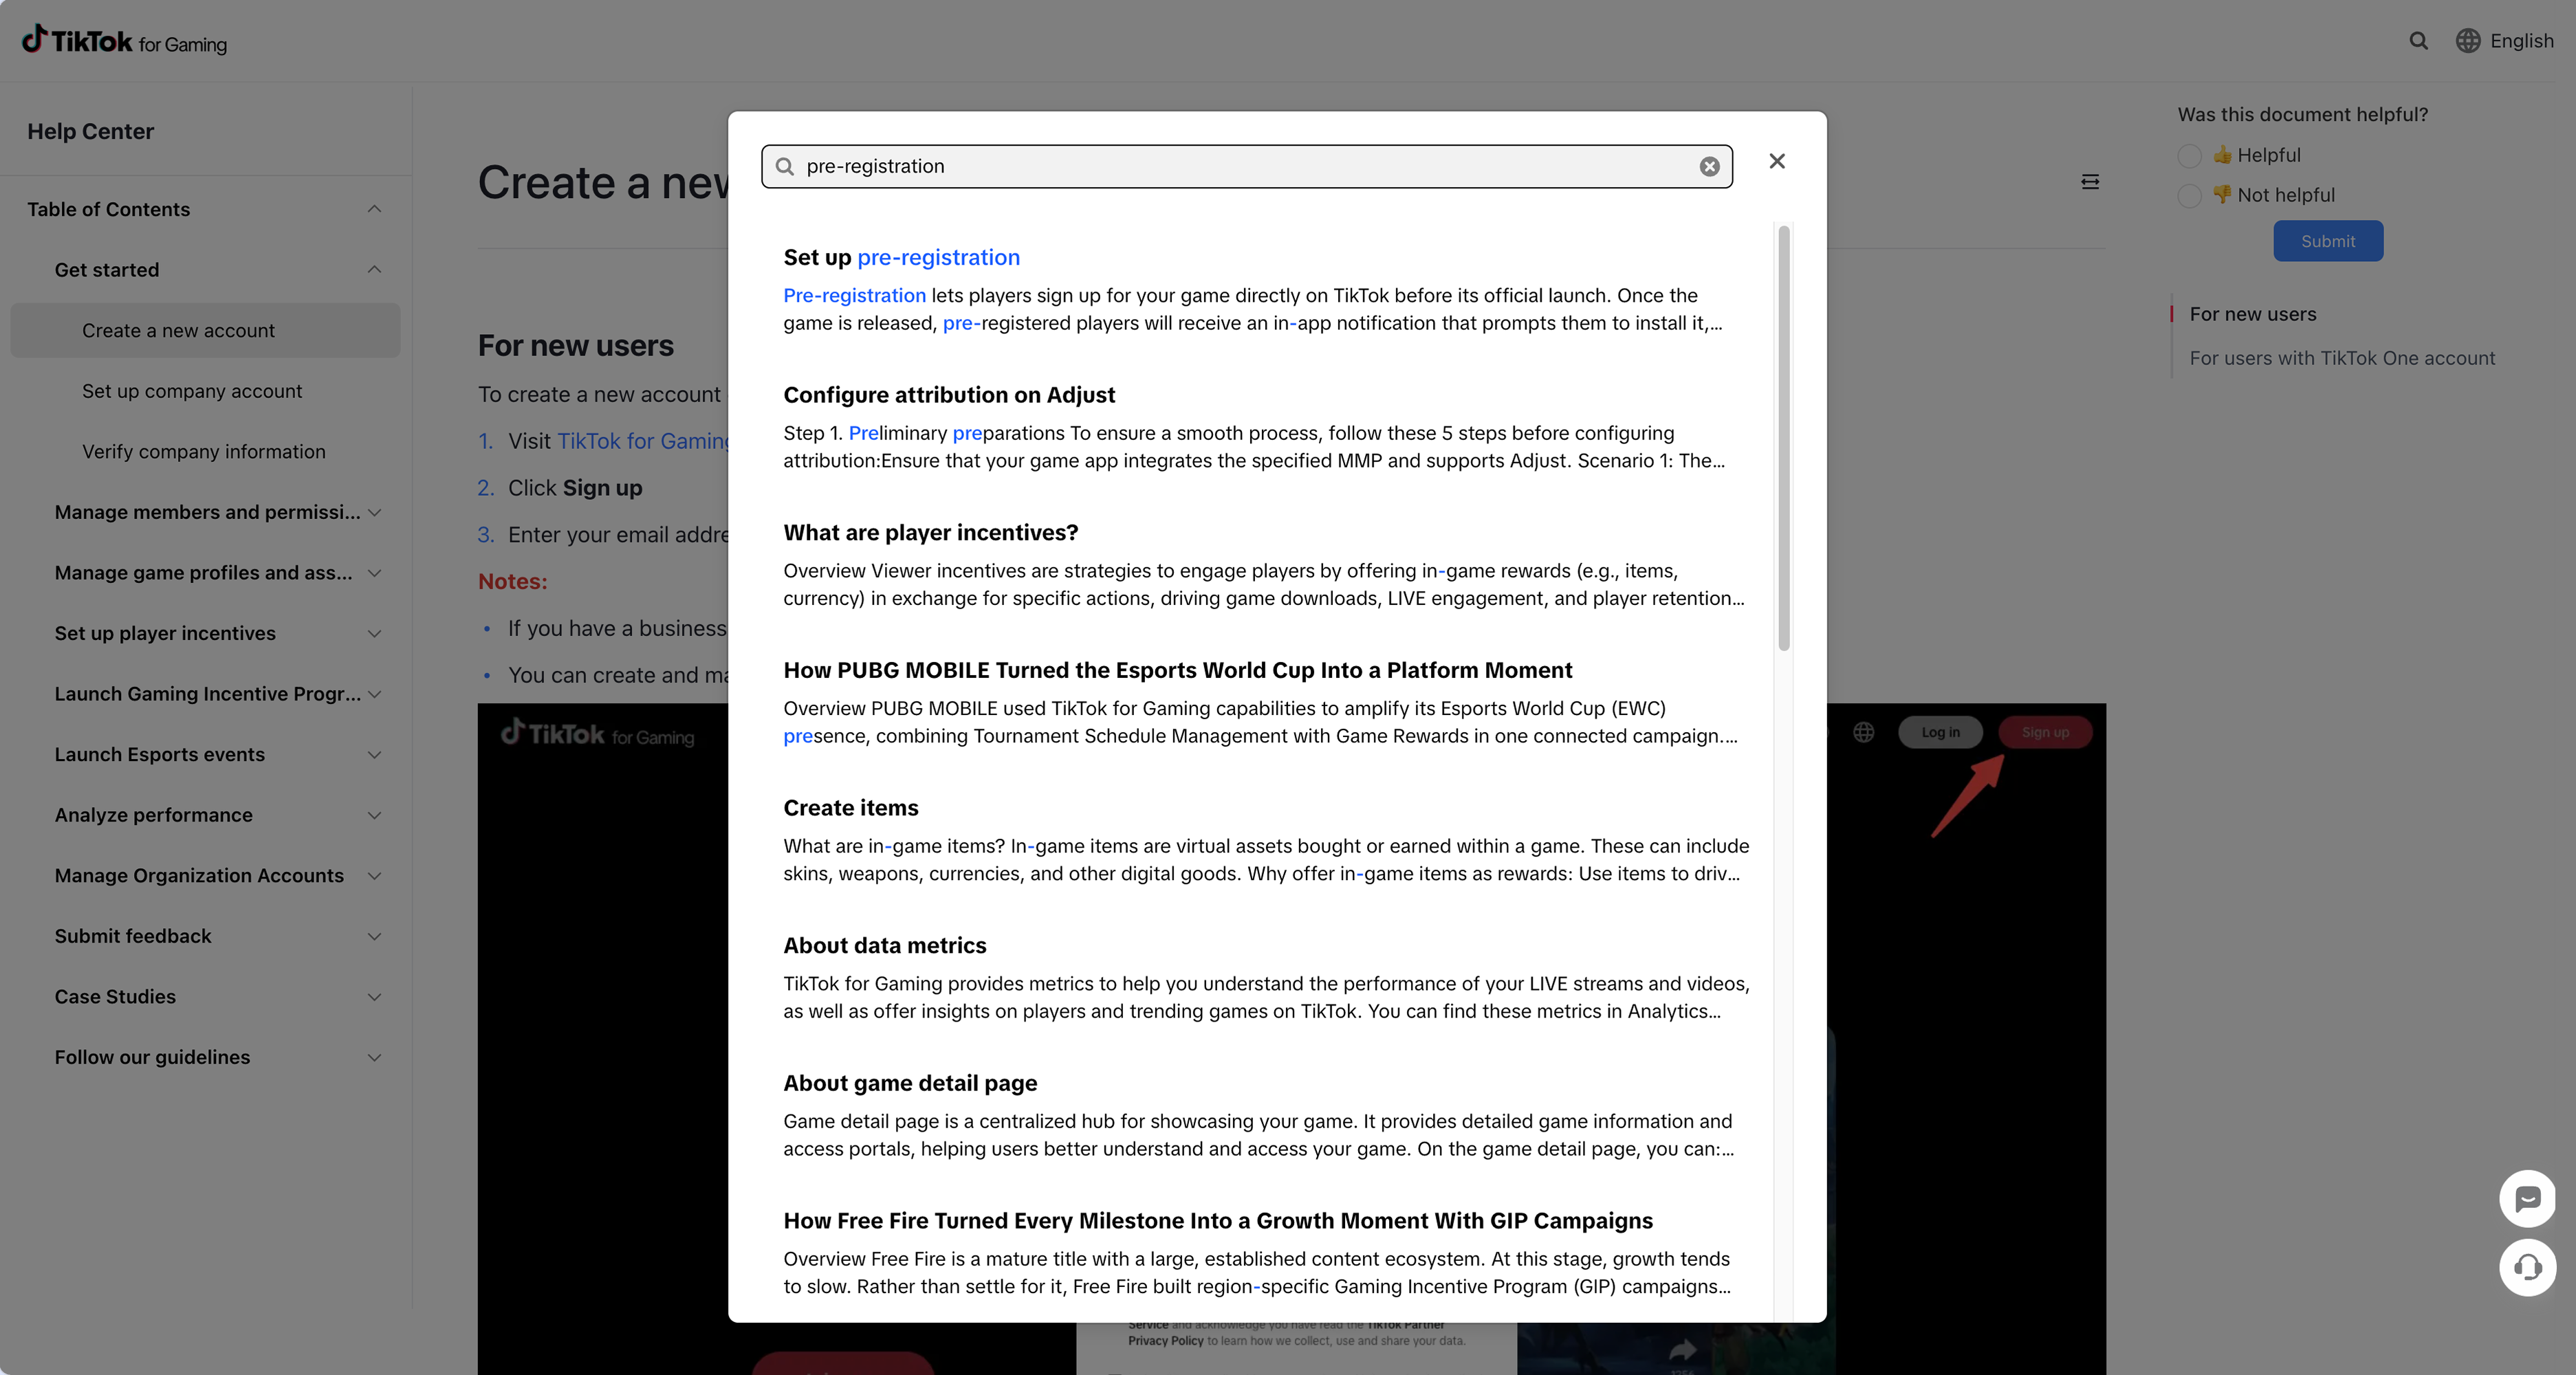Click Log in button in tutorial screenshot

tap(1940, 733)
